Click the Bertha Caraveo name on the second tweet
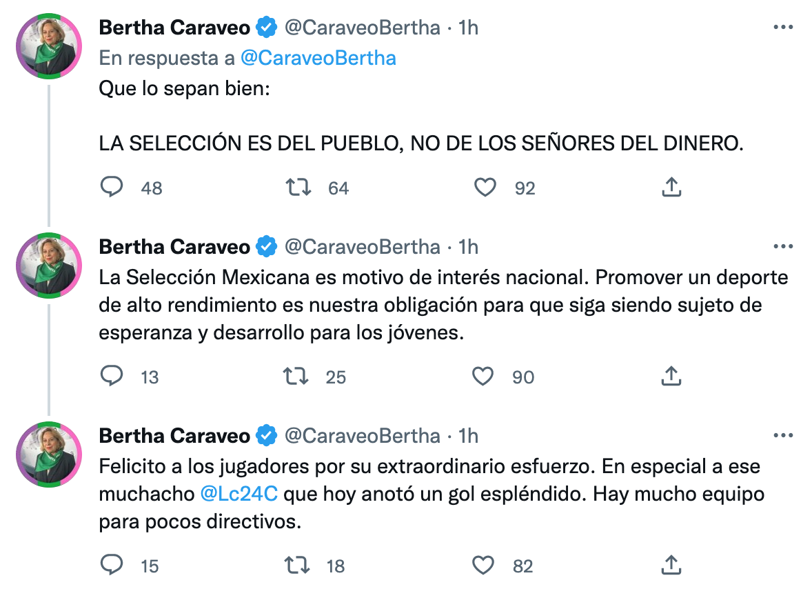Image resolution: width=812 pixels, height=589 pixels. [x=174, y=247]
